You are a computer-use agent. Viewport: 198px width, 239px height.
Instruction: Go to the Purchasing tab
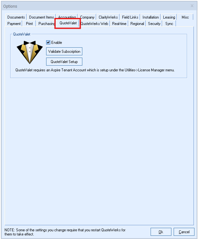pyautogui.click(x=46, y=23)
